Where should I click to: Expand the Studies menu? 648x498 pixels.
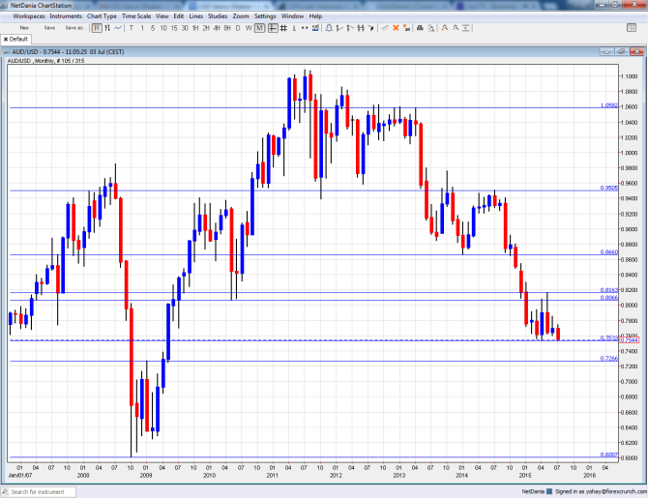click(x=218, y=16)
